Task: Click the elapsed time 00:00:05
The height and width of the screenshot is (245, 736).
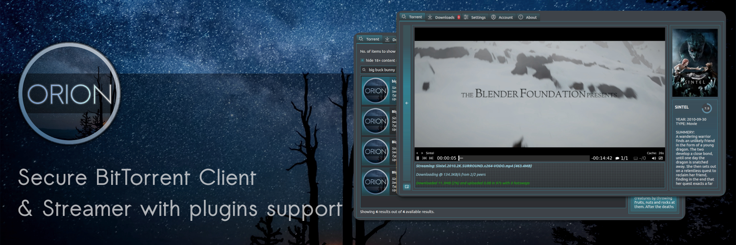Action: 447,158
